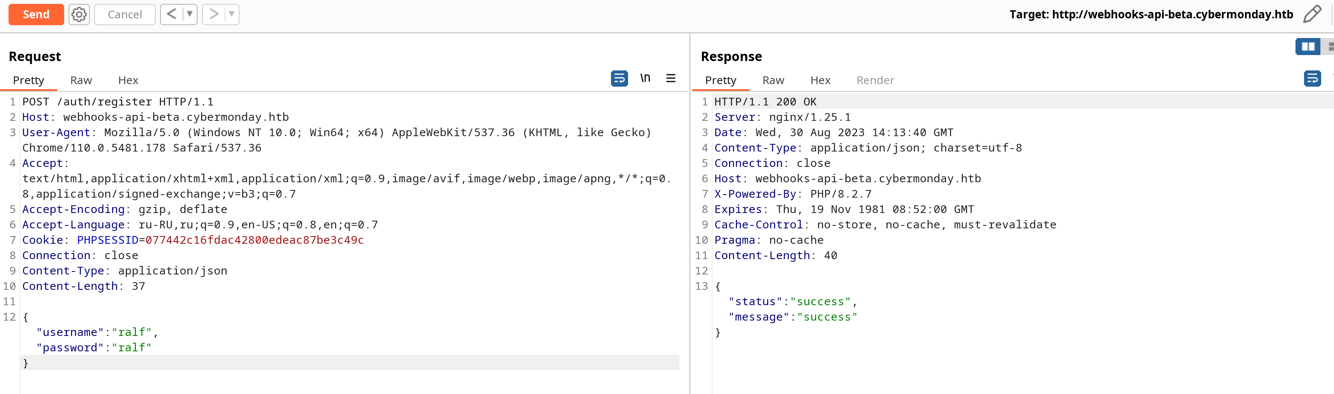1334x394 pixels.
Task: Click the Accept-Language header line
Action: (200, 225)
